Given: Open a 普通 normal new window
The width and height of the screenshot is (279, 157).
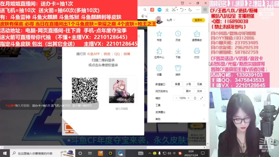Looking at the screenshot, I should (x=178, y=84).
